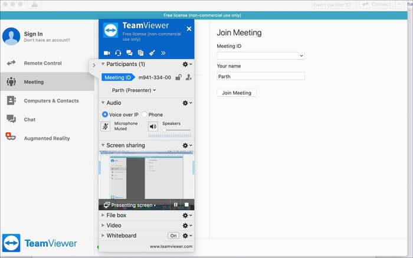
Task: Stop presenting the screen
Action: (x=186, y=205)
